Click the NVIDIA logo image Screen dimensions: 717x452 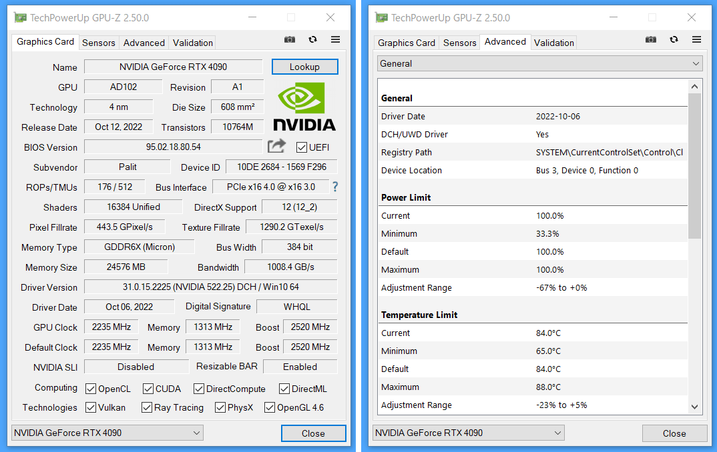point(304,107)
